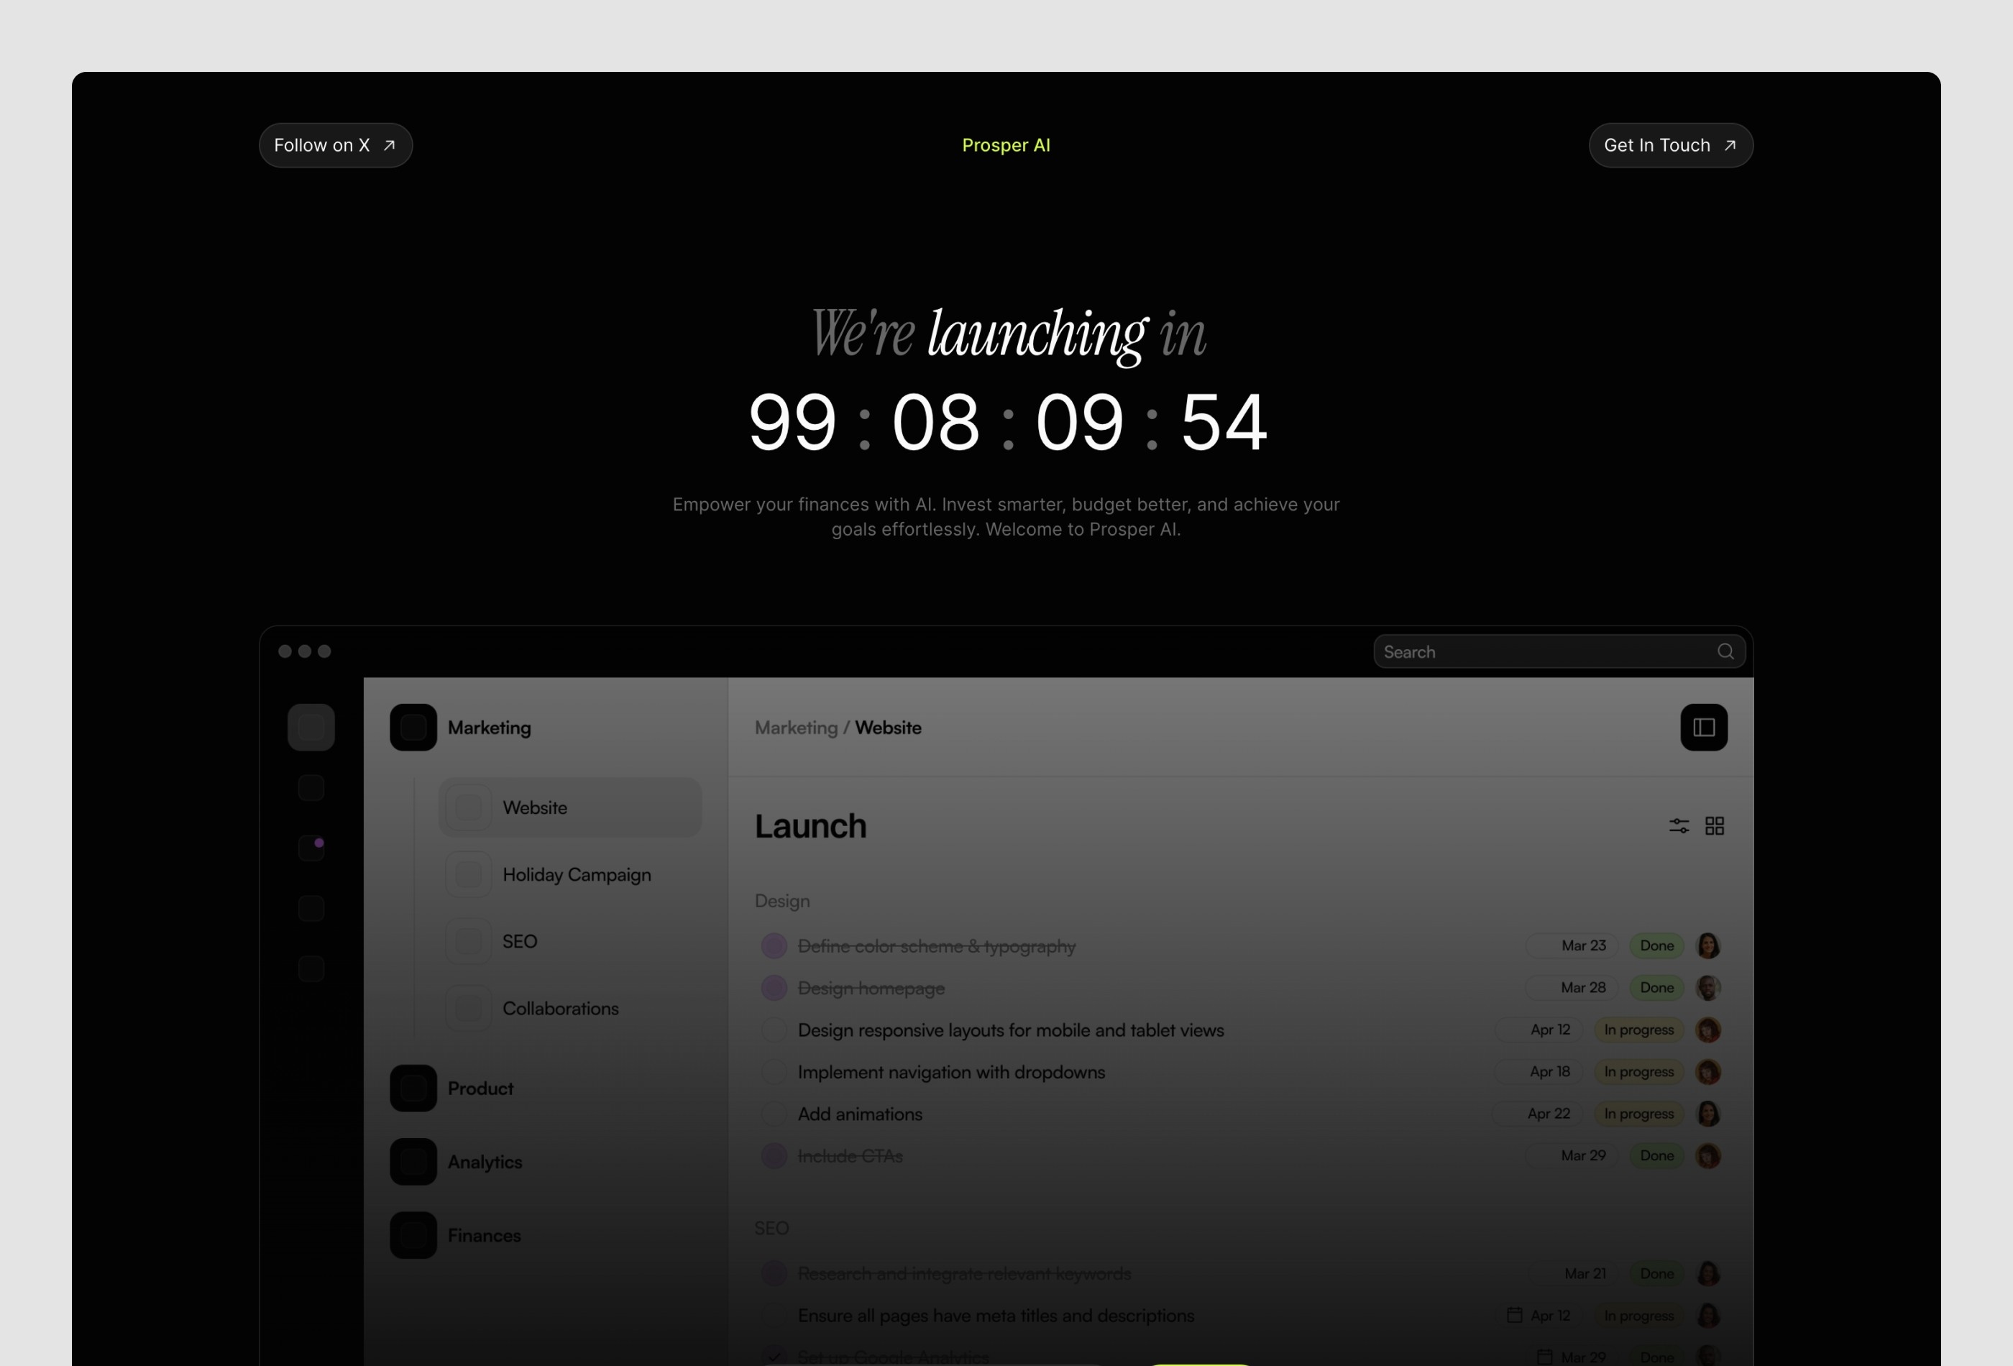The height and width of the screenshot is (1366, 2013).
Task: Click the grid/kanban view toggle icon
Action: (1715, 826)
